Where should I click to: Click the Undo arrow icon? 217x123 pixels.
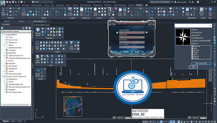tap(24, 2)
